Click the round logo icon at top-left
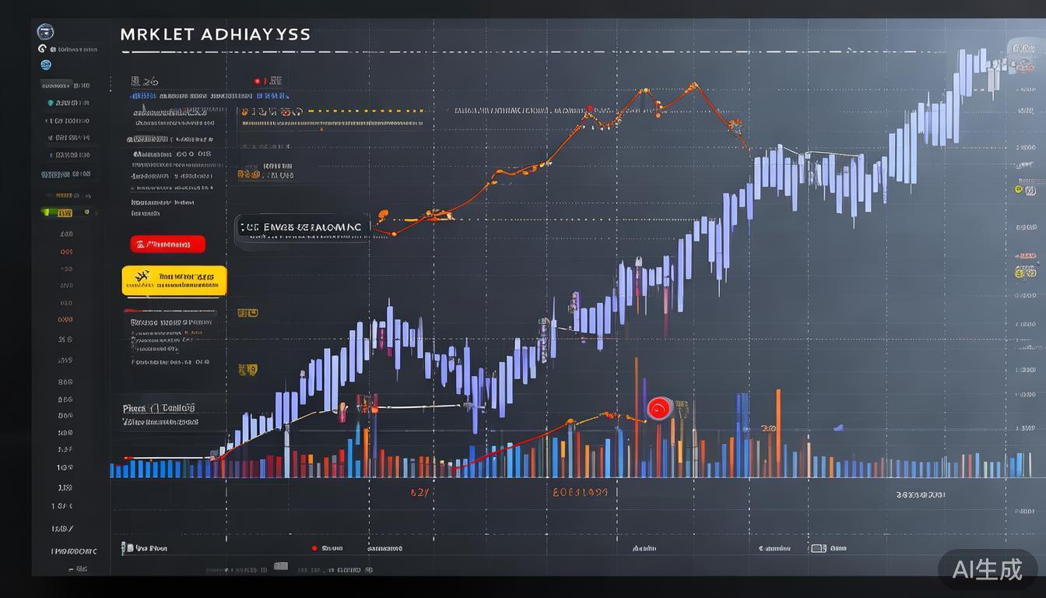The width and height of the screenshot is (1046, 598). (x=46, y=33)
